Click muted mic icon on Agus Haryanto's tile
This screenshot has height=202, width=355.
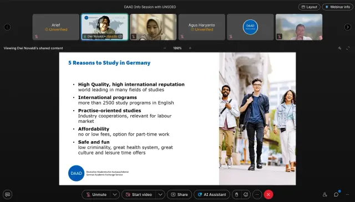click(182, 37)
